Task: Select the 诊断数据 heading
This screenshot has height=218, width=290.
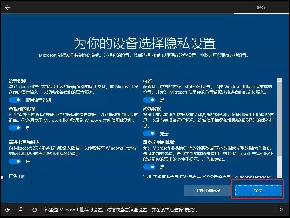Action: coord(152,109)
